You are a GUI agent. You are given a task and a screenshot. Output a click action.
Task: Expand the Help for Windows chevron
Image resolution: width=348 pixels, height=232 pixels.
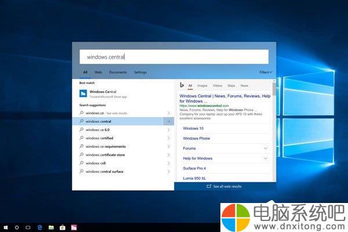[x=266, y=158]
